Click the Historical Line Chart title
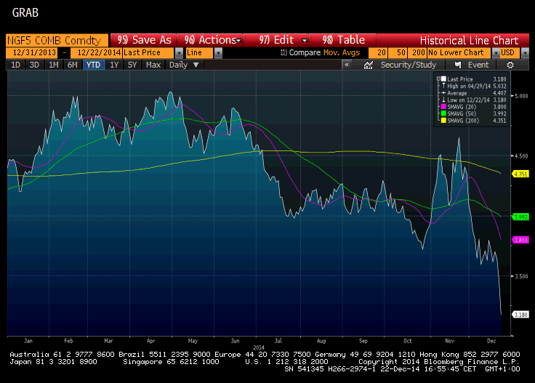The width and height of the screenshot is (535, 383). [469, 41]
